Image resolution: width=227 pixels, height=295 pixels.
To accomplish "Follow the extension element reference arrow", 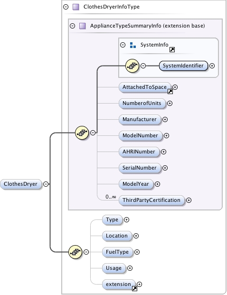I will click(x=134, y=288).
